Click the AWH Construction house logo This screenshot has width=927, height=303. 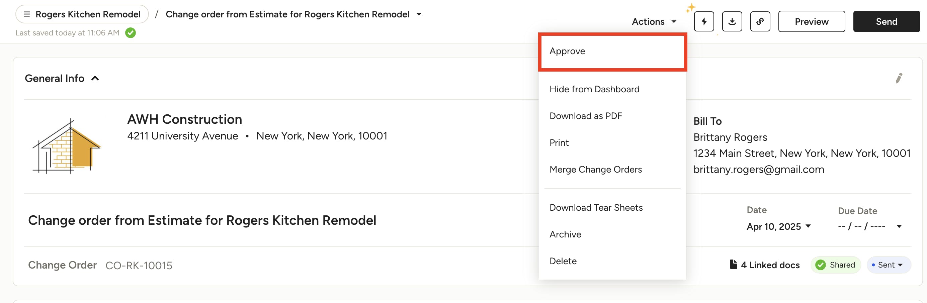(67, 146)
